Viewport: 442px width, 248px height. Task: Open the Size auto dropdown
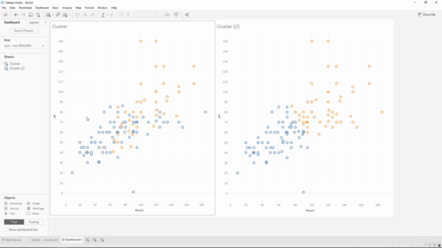(24, 45)
